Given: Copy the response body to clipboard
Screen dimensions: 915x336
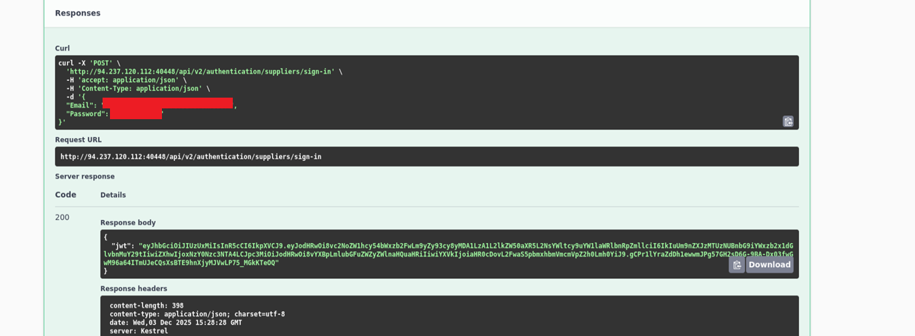Looking at the screenshot, I should tap(736, 265).
